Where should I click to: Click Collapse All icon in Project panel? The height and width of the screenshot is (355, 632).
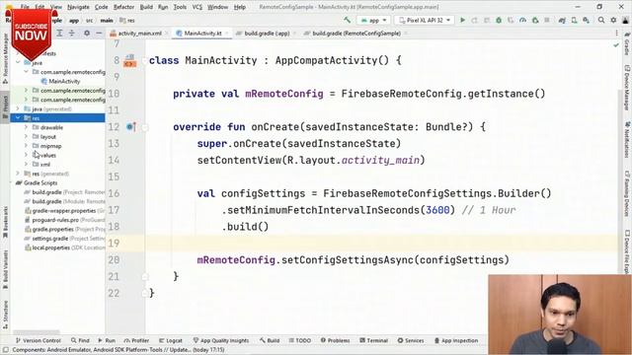72,33
